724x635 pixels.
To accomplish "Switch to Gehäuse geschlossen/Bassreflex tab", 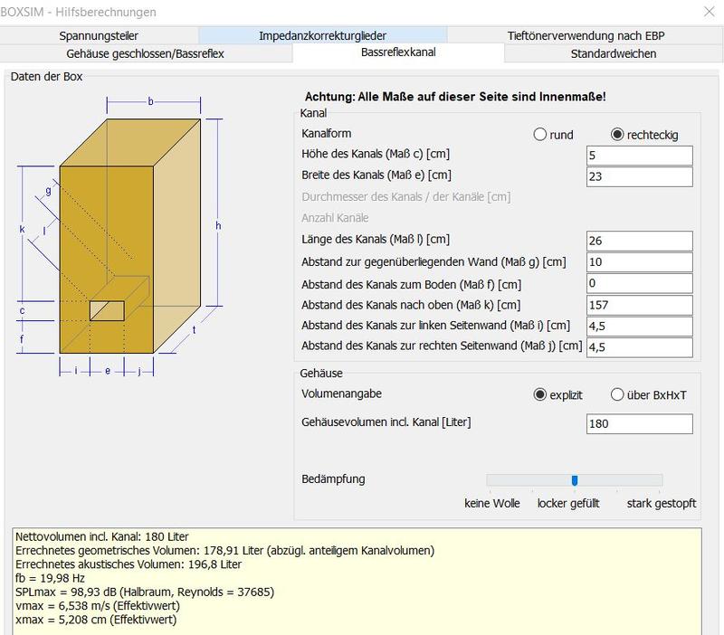I will (x=145, y=53).
